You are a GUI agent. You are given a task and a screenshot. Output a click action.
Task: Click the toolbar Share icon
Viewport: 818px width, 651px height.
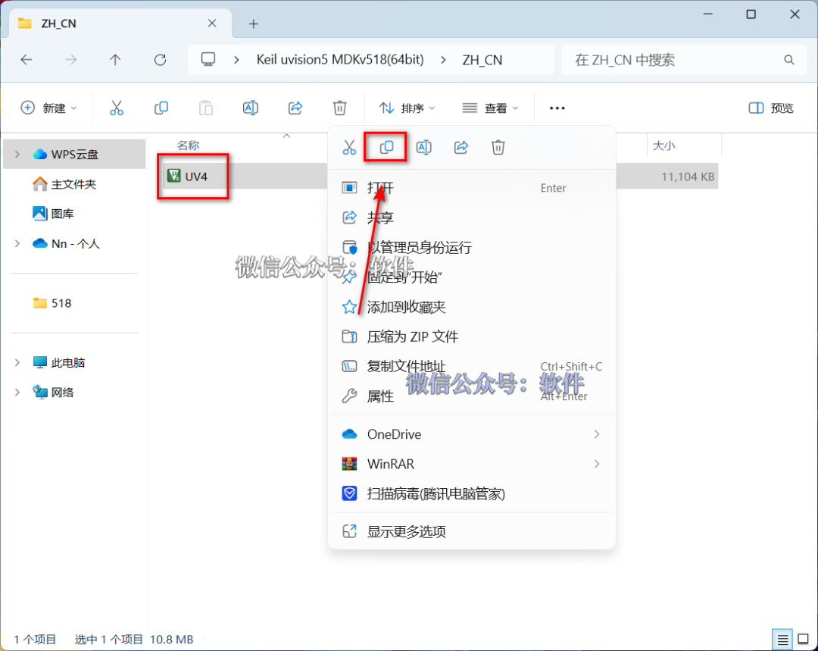click(295, 108)
